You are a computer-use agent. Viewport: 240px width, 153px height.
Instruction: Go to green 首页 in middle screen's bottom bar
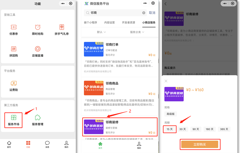[x=100, y=145]
